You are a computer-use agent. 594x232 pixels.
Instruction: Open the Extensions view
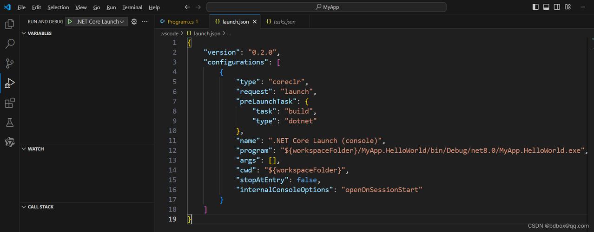(x=10, y=103)
